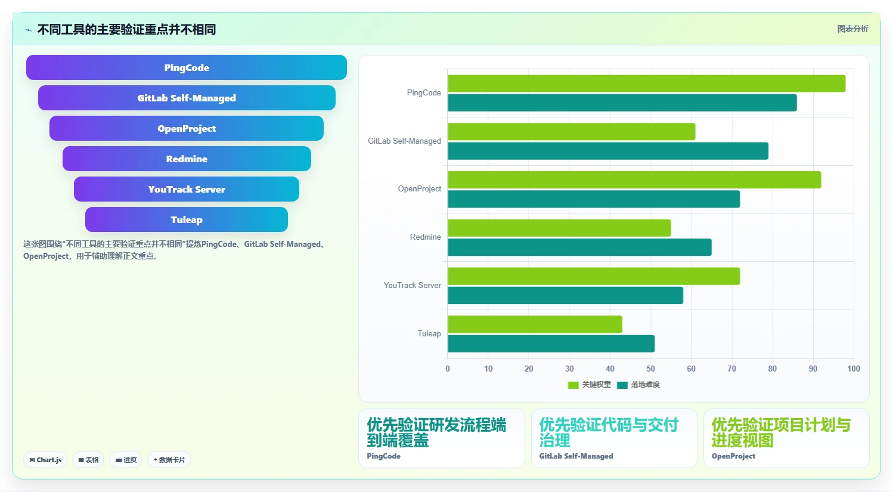Click the GitLab Self-Managed y-axis label
Viewport: 893px width, 492px height.
[405, 141]
